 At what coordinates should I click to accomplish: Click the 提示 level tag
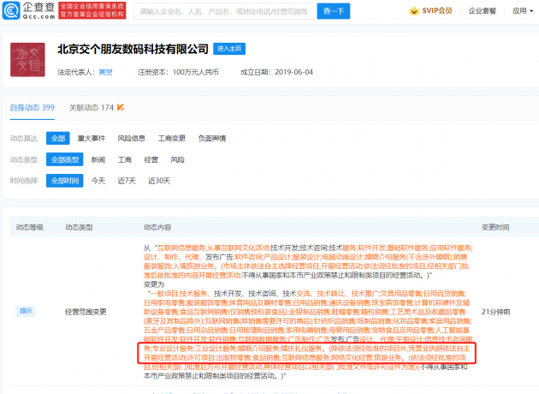[26, 311]
